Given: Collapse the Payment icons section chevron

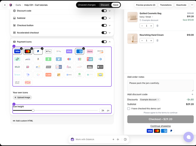Looking at the screenshot, I should pyautogui.click(x=110, y=42).
